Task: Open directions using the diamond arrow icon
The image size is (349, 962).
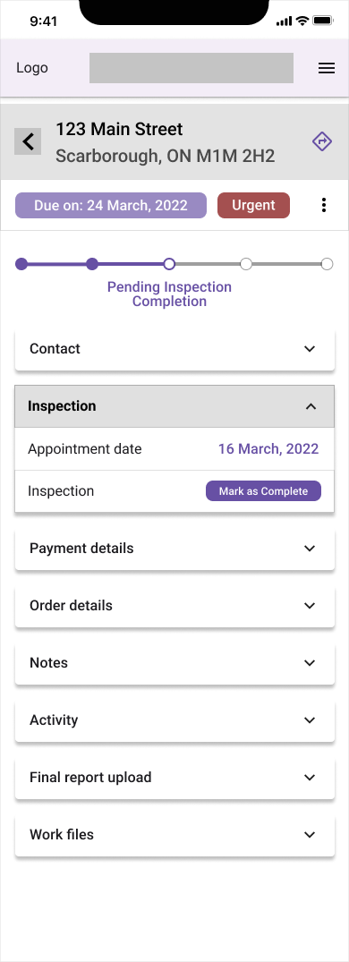Action: [322, 141]
